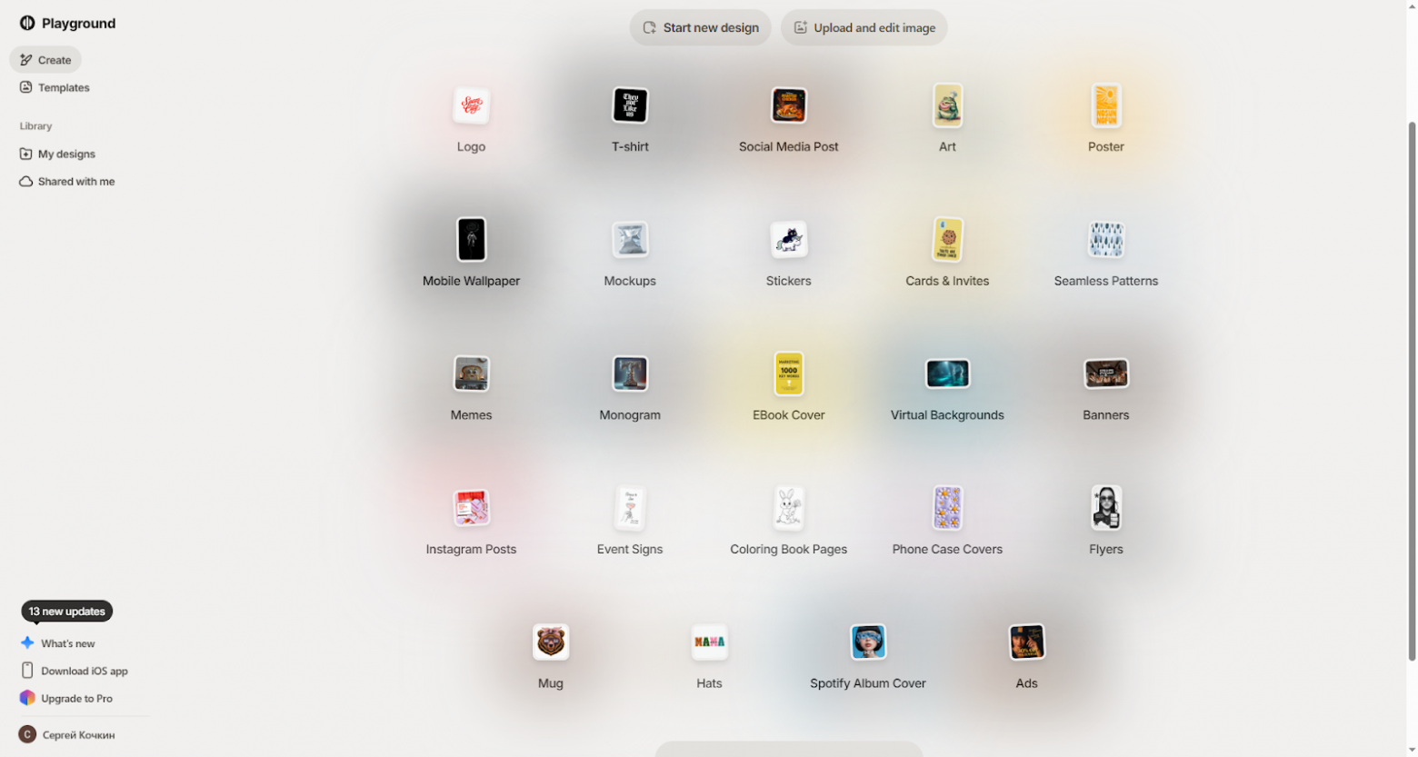Go to the Create section
Screen dimensions: 1418x757
(x=45, y=60)
